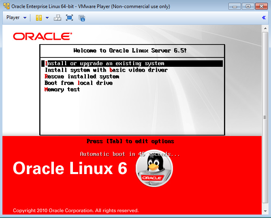Select Rescue installed system
Screen dimensions: 271x219
(82, 77)
